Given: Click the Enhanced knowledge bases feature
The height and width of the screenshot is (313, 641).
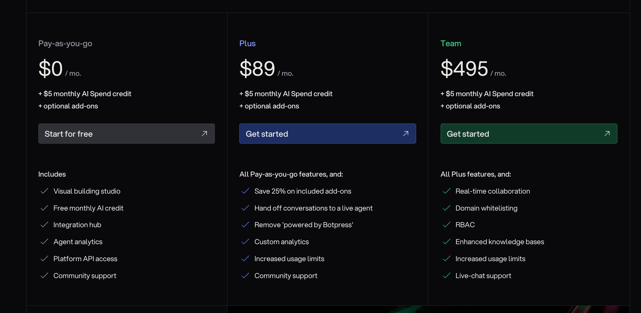Looking at the screenshot, I should pos(499,242).
